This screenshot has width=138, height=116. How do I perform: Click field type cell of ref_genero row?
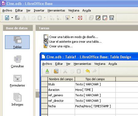click(x=95, y=95)
